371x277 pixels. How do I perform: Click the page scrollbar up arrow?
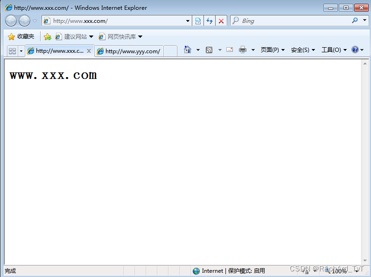click(365, 64)
